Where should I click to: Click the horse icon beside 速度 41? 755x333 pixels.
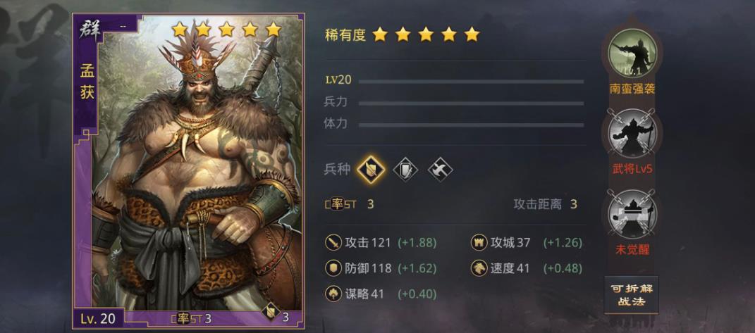click(479, 268)
